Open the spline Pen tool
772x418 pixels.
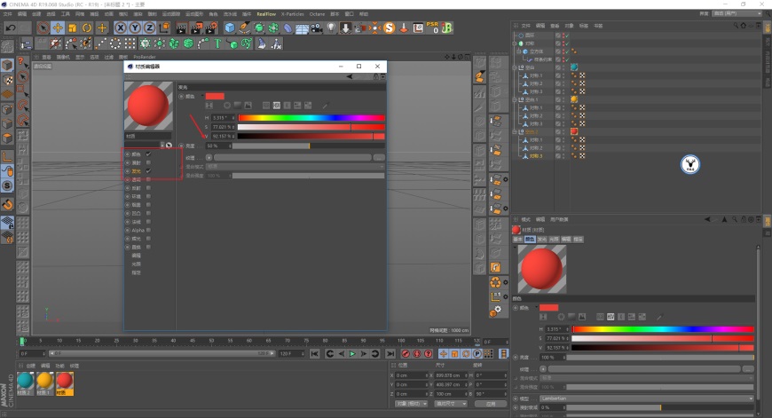(244, 28)
